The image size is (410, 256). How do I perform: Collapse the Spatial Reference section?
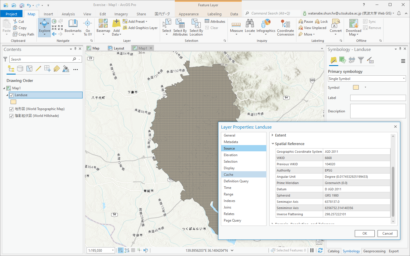click(x=273, y=144)
